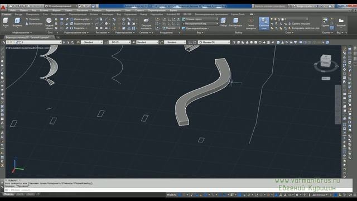Image resolution: width=357 pixels, height=201 pixels.
Task: Switch to the Express Tools ribbon tab
Action: [238, 15]
